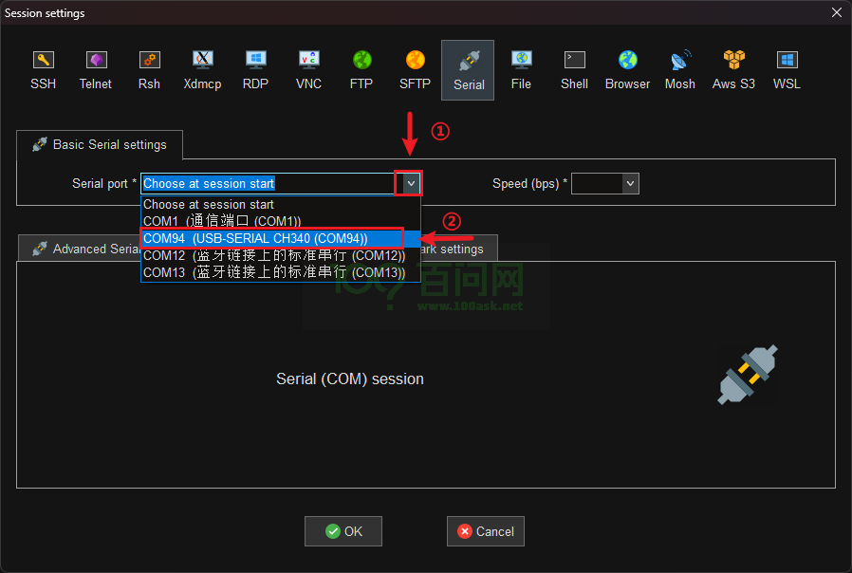Choose the WSL session icon

787,70
